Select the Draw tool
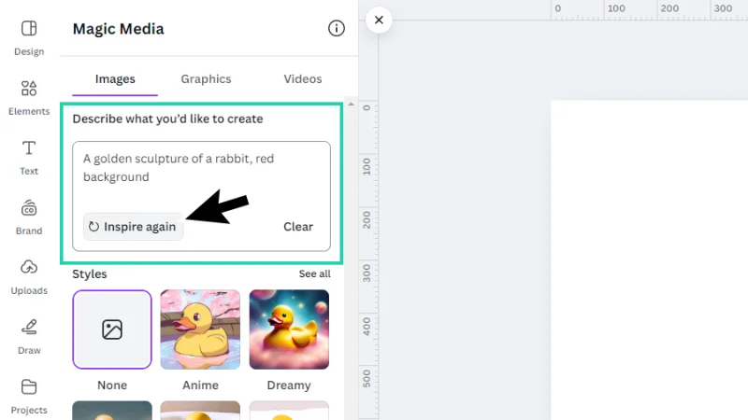This screenshot has width=748, height=420. [29, 336]
